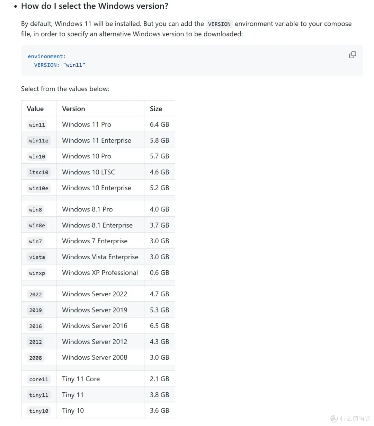Select the ltsc10 value cell
The image size is (374, 426).
pyautogui.click(x=39, y=172)
